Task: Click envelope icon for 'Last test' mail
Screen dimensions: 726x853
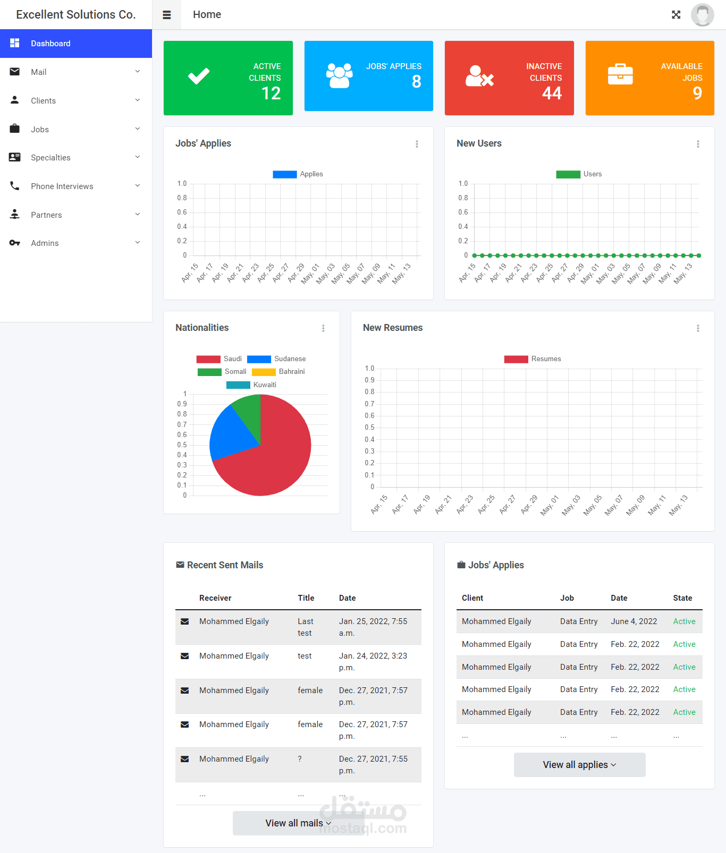Action: point(185,621)
